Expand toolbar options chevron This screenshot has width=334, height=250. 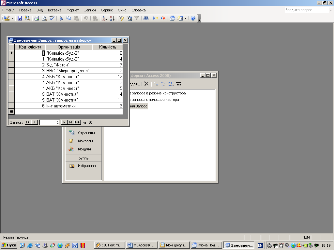pos(199,19)
